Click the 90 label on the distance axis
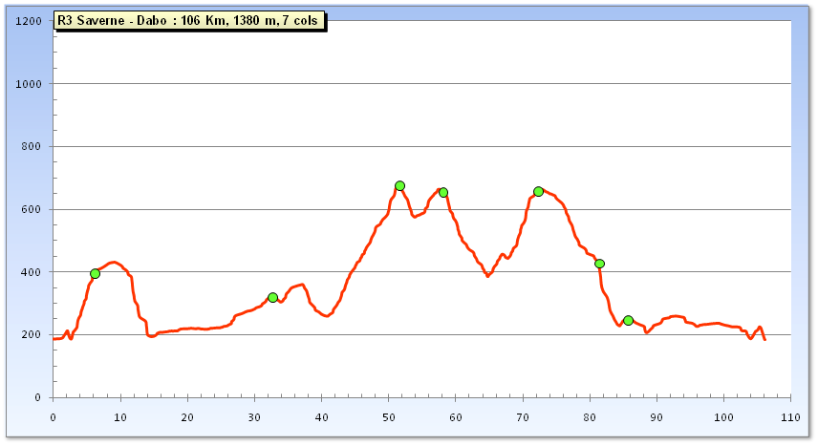The height and width of the screenshot is (446, 818). coord(657,417)
